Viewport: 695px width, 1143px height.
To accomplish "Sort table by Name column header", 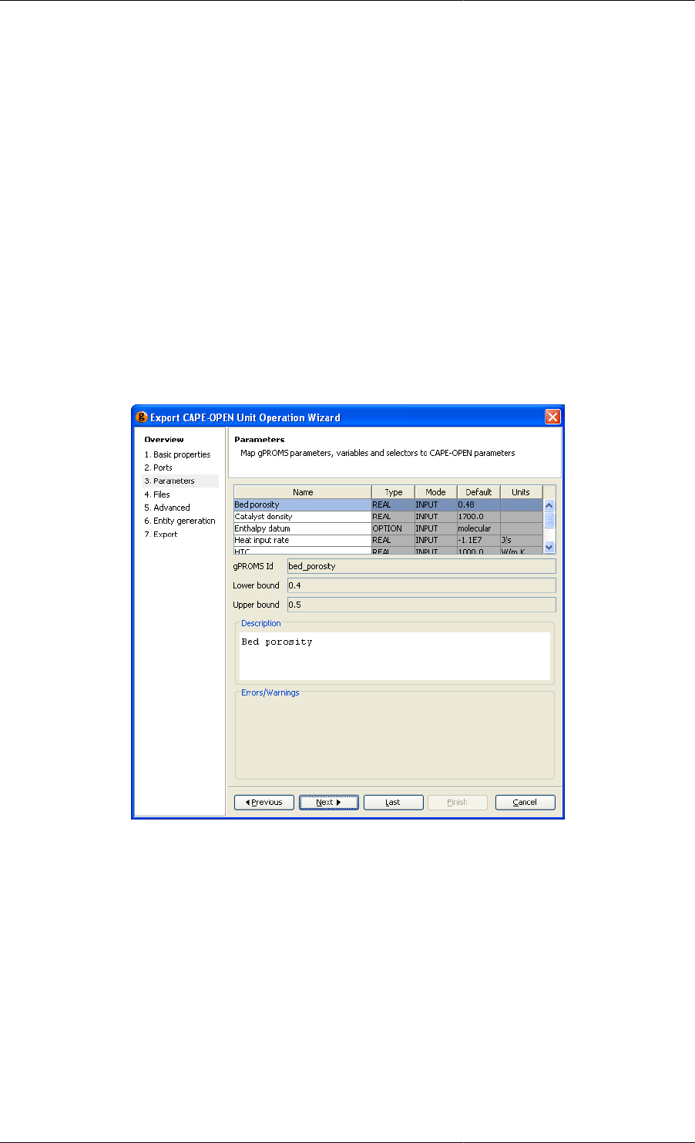I will tap(303, 492).
